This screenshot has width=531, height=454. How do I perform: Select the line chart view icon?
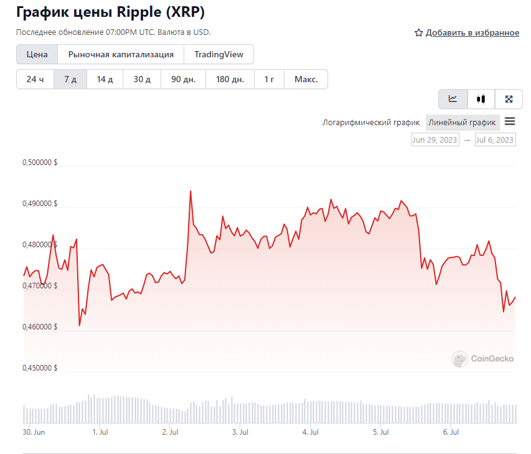[453, 99]
